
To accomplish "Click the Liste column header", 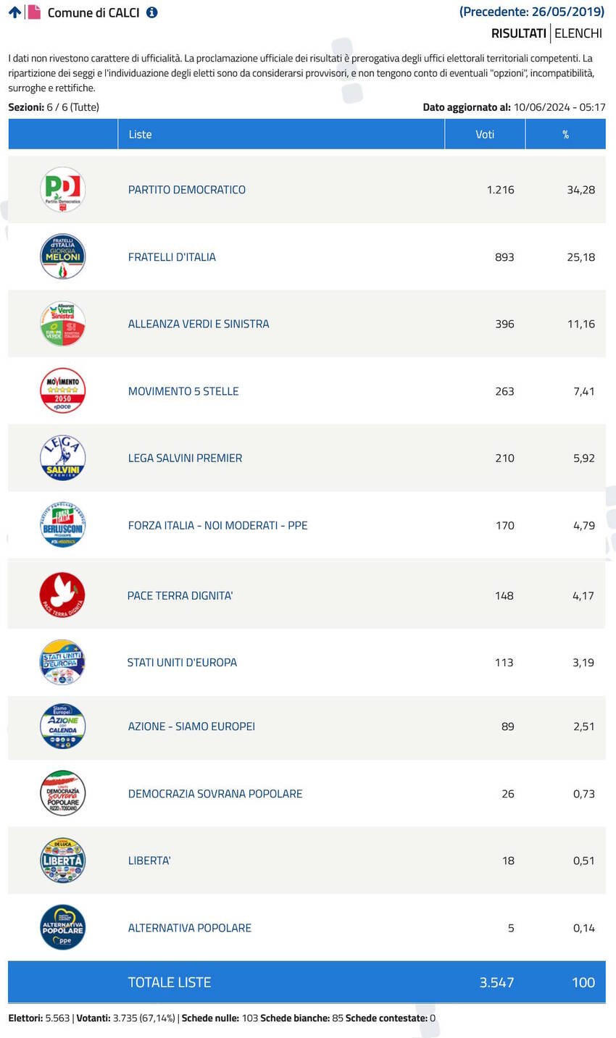I will click(x=140, y=135).
